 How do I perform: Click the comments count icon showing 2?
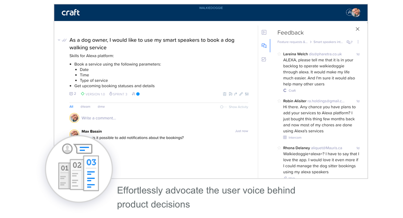(73, 94)
